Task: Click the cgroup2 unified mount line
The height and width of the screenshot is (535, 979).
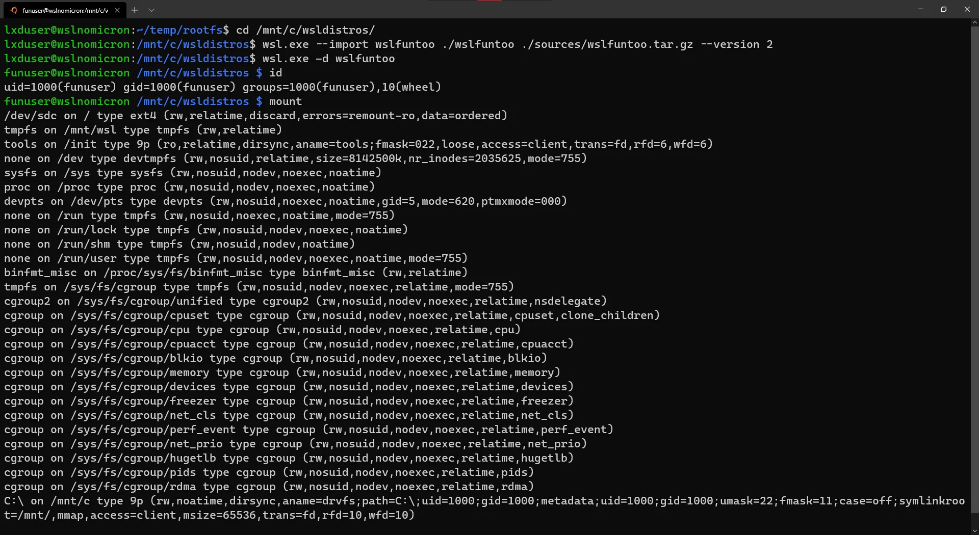Action: [x=305, y=301]
